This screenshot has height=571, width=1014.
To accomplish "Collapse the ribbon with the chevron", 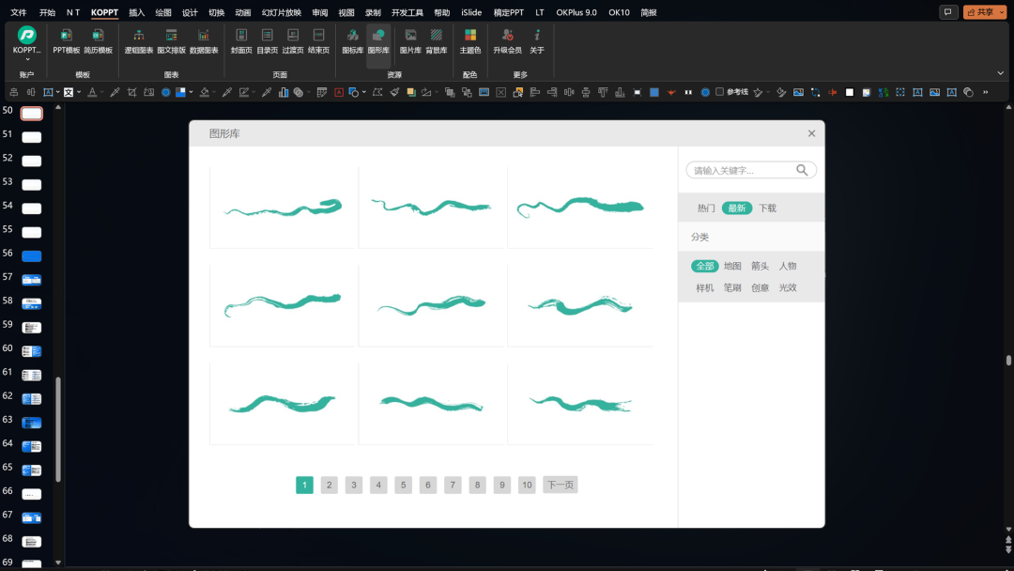I will (1001, 73).
